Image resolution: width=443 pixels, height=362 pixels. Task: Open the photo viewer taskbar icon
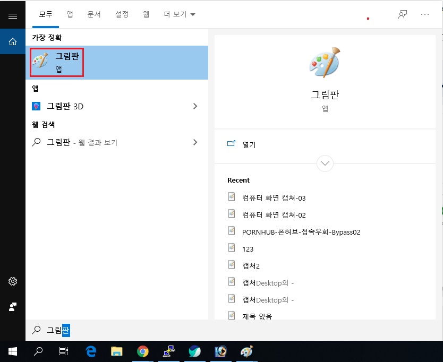pyautogui.click(x=220, y=351)
